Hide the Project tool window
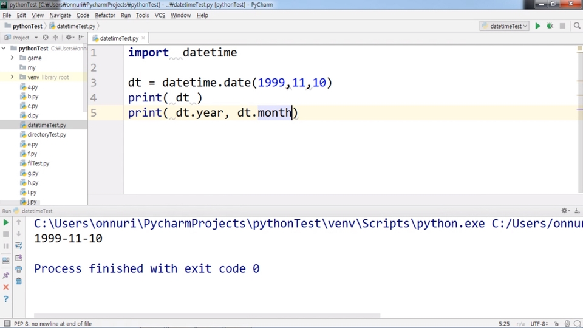The image size is (583, 328). pos(81,38)
